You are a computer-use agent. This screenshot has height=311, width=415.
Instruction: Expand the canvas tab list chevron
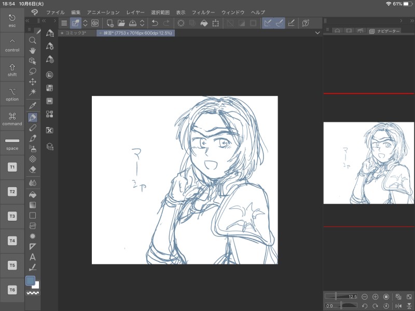pyautogui.click(x=317, y=33)
